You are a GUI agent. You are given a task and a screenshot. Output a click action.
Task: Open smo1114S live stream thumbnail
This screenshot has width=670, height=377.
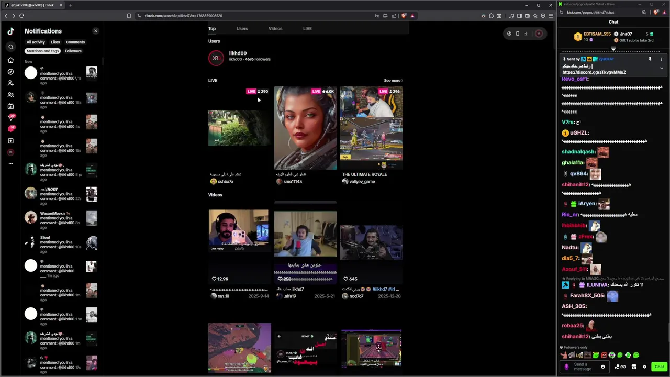[306, 128]
